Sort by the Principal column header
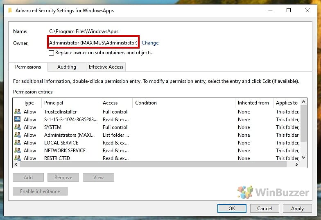 point(70,103)
